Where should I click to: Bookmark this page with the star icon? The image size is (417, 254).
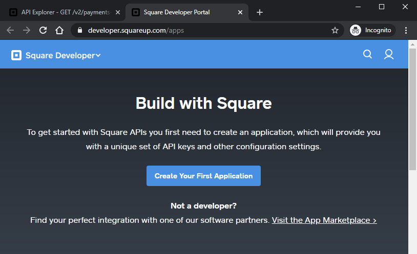point(335,30)
